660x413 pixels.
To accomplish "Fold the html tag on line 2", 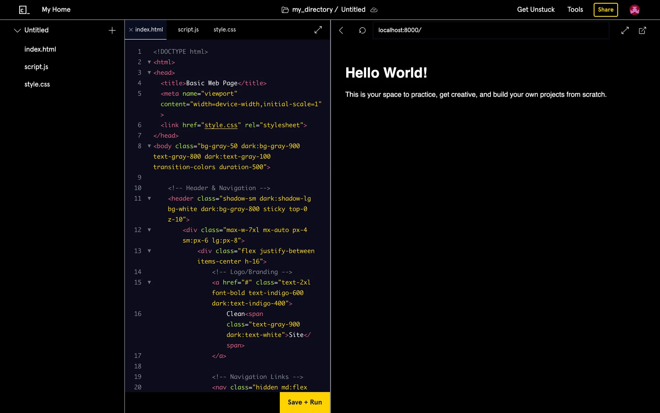I will (x=149, y=62).
